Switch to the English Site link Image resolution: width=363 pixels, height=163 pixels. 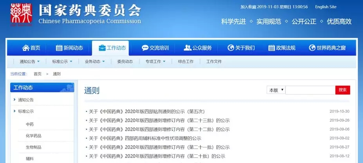(x=325, y=7)
